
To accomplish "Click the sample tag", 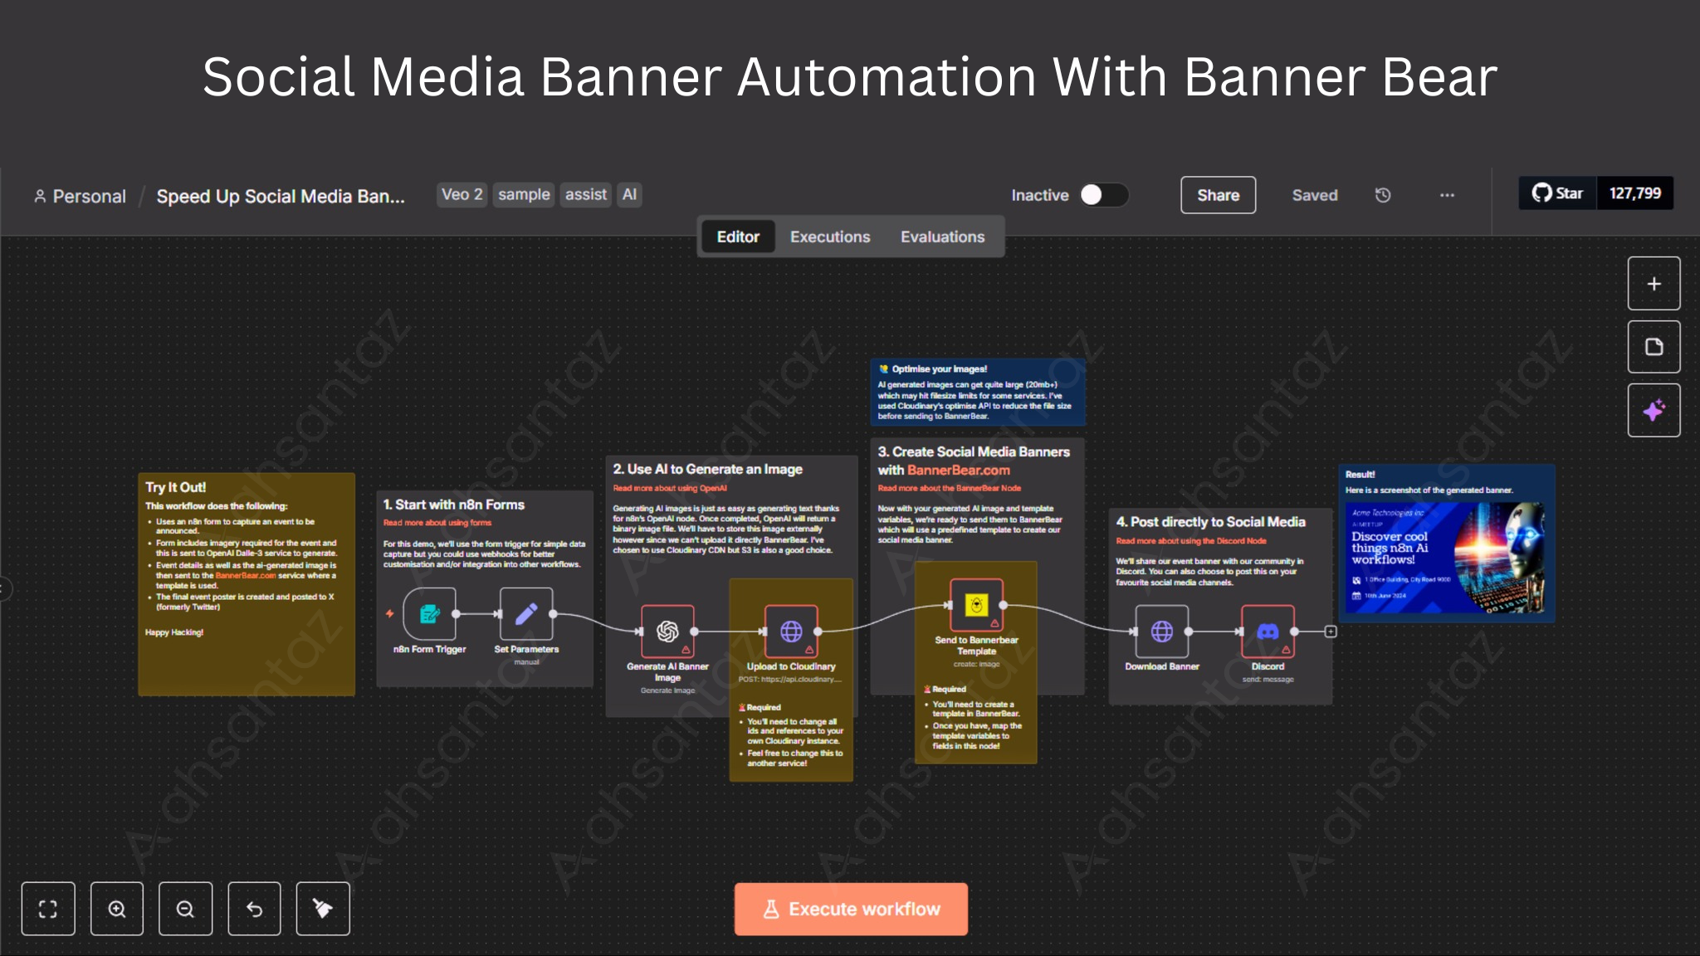I will pyautogui.click(x=524, y=195).
